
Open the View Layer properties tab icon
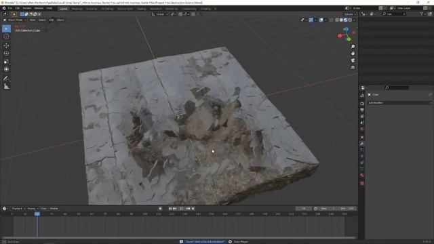[362, 117]
